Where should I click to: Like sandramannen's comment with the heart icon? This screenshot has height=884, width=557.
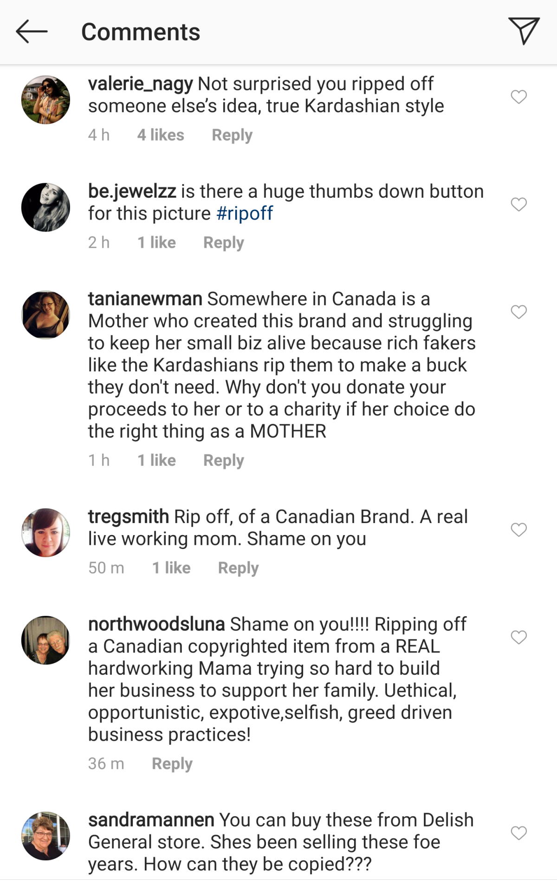point(518,833)
